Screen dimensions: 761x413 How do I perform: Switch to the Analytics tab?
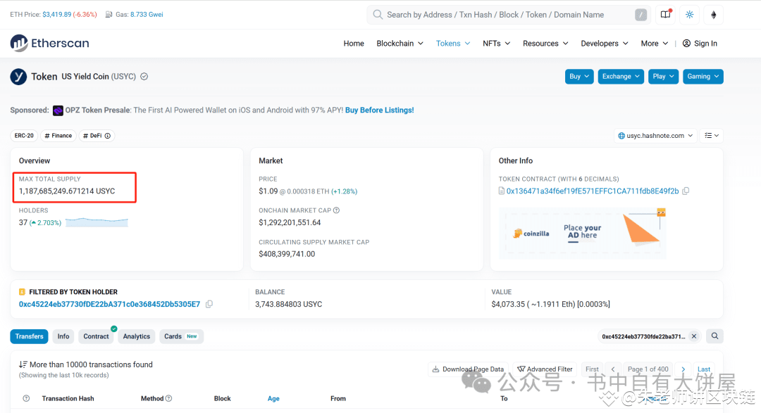point(137,336)
